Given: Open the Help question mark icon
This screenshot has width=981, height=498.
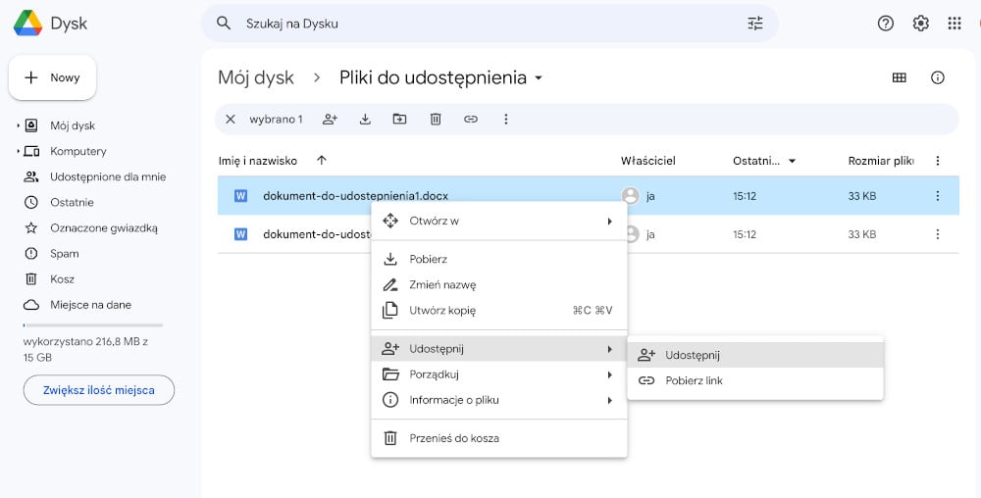Looking at the screenshot, I should coord(885,24).
